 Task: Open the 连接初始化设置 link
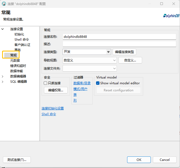[53, 108]
